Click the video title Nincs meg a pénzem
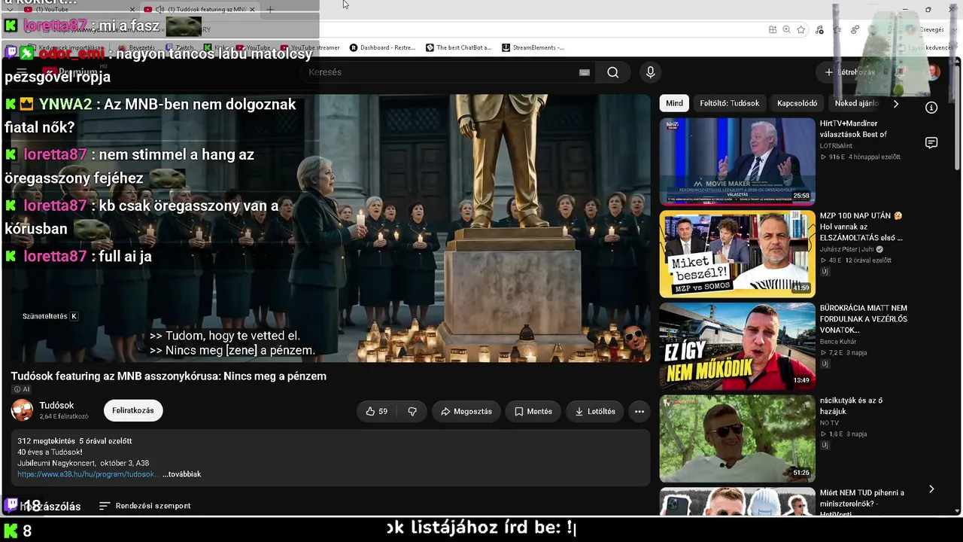Viewport: 963px width, 542px height. coord(169,376)
